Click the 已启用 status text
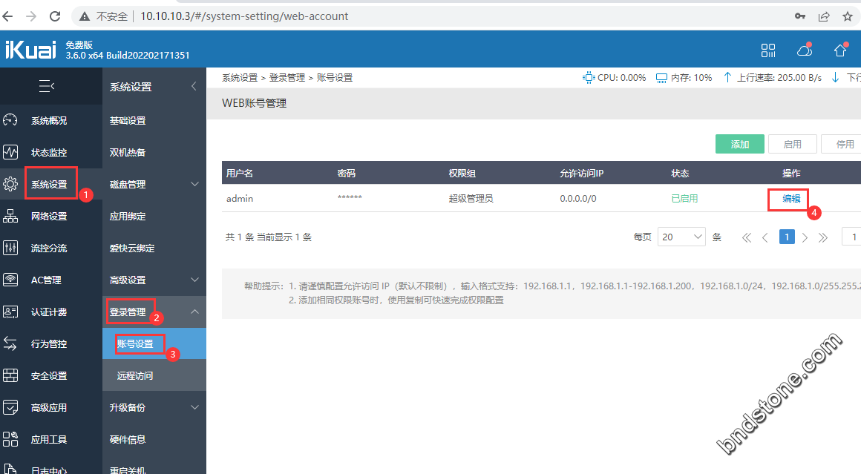Screen dimensions: 861x474 (x=685, y=199)
